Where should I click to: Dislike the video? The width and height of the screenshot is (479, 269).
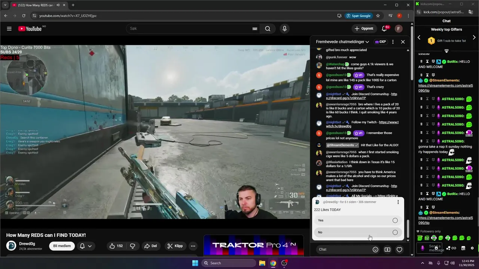(x=132, y=246)
